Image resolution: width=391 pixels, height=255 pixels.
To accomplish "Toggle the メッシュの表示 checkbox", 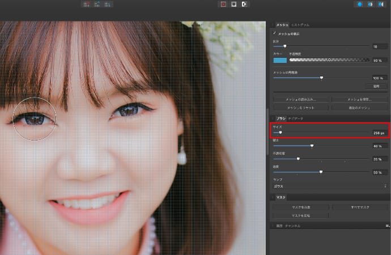I will click(275, 34).
